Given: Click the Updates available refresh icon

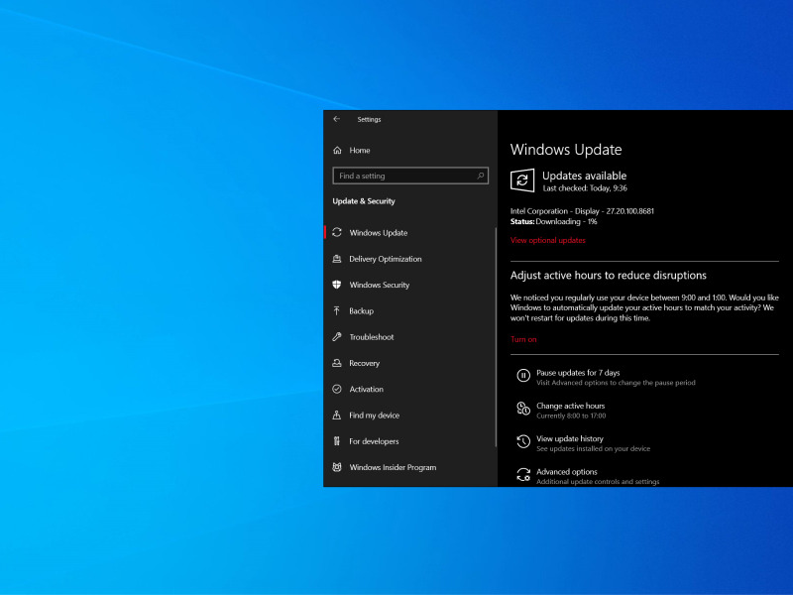Looking at the screenshot, I should click(522, 180).
